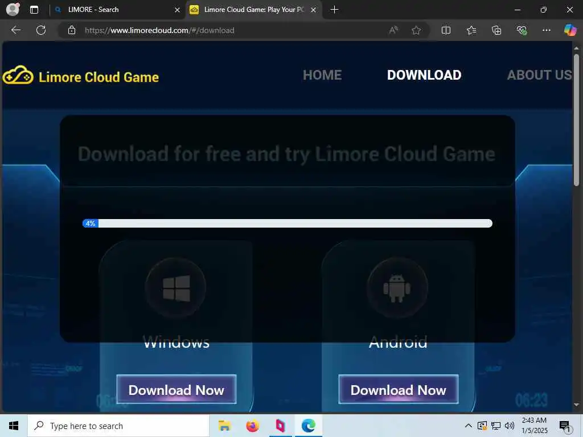View site information lock icon
This screenshot has width=583, height=437.
pos(72,30)
